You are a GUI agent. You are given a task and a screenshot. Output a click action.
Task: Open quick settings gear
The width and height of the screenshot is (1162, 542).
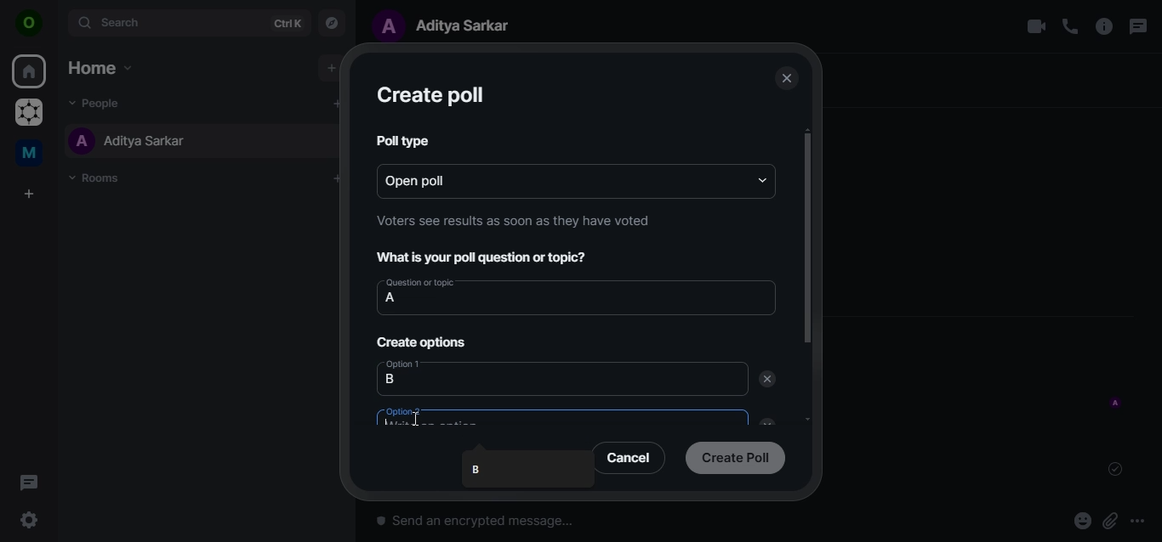[29, 520]
